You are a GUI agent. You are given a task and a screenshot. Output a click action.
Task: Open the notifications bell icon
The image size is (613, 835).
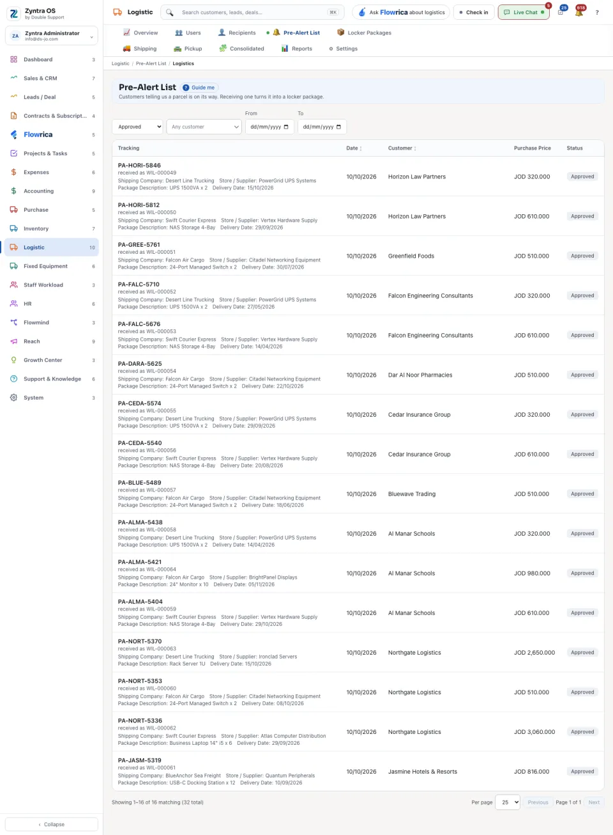pyautogui.click(x=579, y=12)
